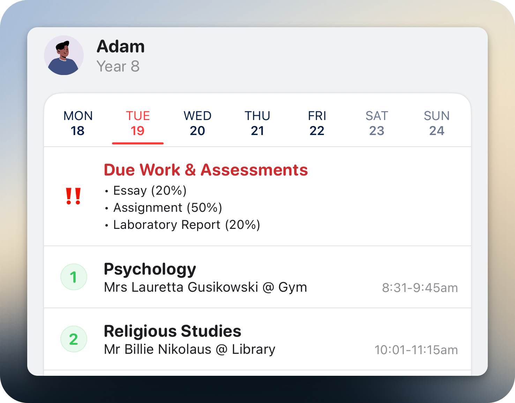The height and width of the screenshot is (403, 515).
Task: Click the Essay (20%) item
Action: (x=150, y=191)
